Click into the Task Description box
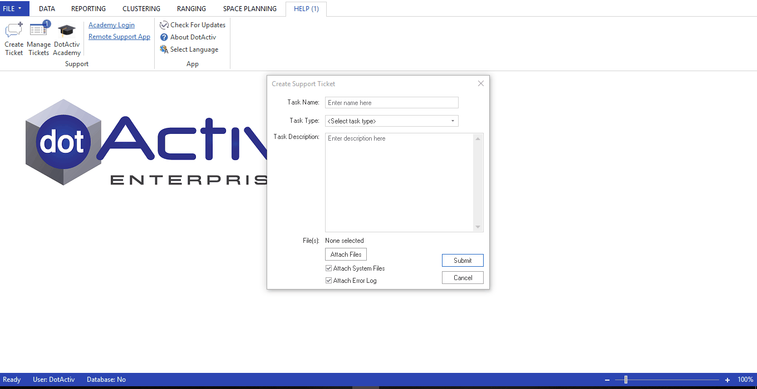Screen dimensions: 757x389 coord(399,182)
